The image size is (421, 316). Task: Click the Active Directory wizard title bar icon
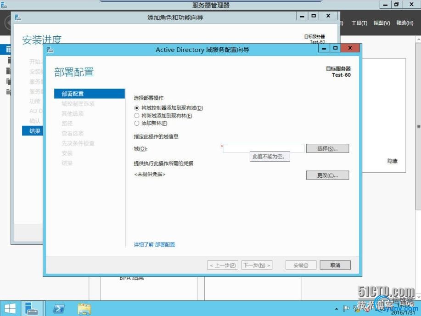[x=50, y=50]
